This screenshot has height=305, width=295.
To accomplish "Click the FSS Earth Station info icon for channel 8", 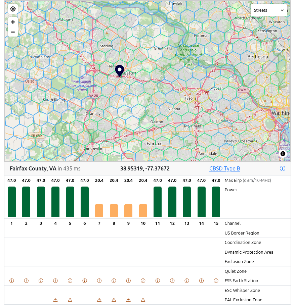I will pyautogui.click(x=114, y=281).
